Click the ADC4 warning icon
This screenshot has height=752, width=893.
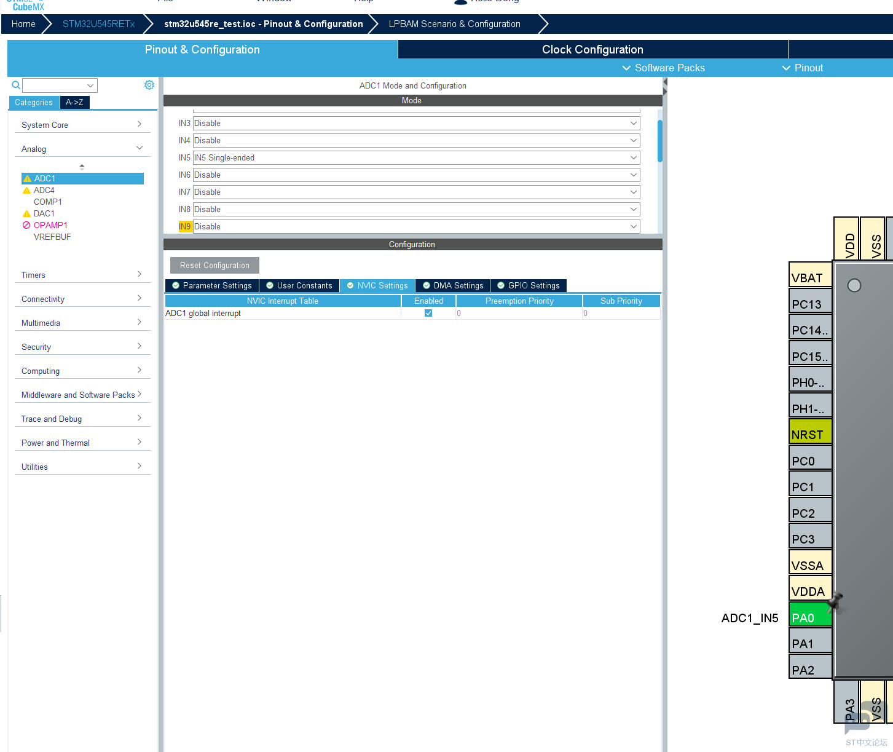point(26,191)
